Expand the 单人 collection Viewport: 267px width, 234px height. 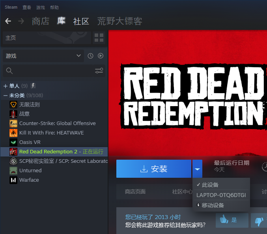pos(5,86)
